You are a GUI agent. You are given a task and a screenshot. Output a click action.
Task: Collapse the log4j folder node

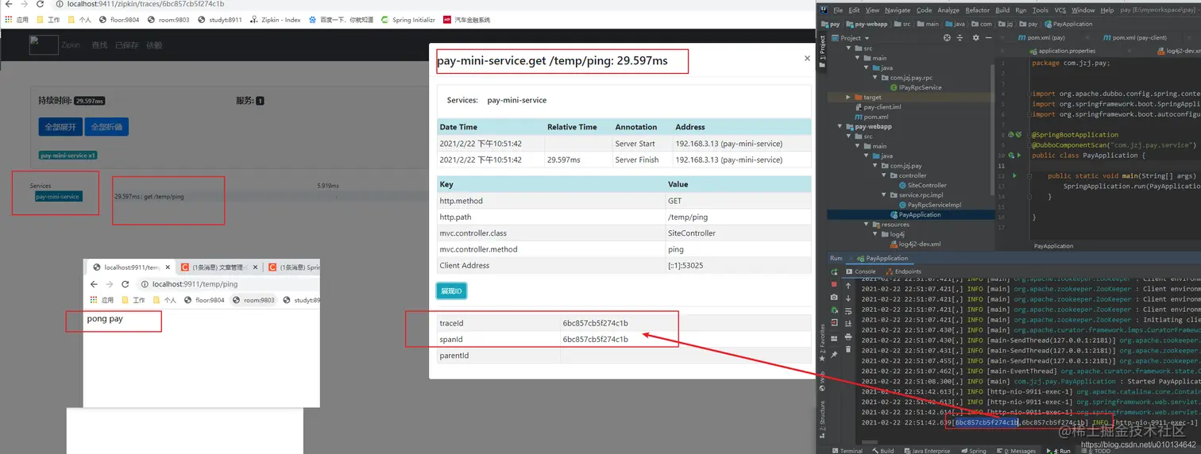point(875,234)
